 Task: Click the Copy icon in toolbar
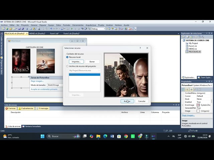tap(30, 29)
